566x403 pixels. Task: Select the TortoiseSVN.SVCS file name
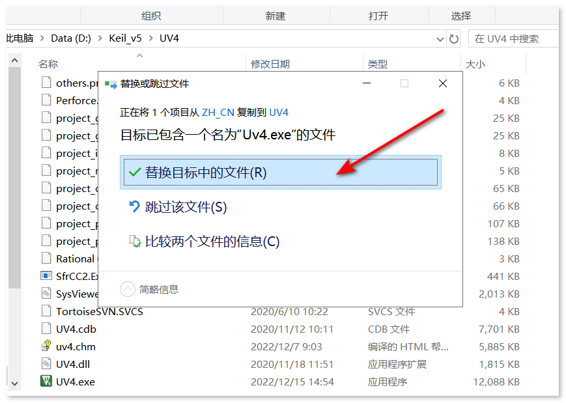tap(100, 312)
